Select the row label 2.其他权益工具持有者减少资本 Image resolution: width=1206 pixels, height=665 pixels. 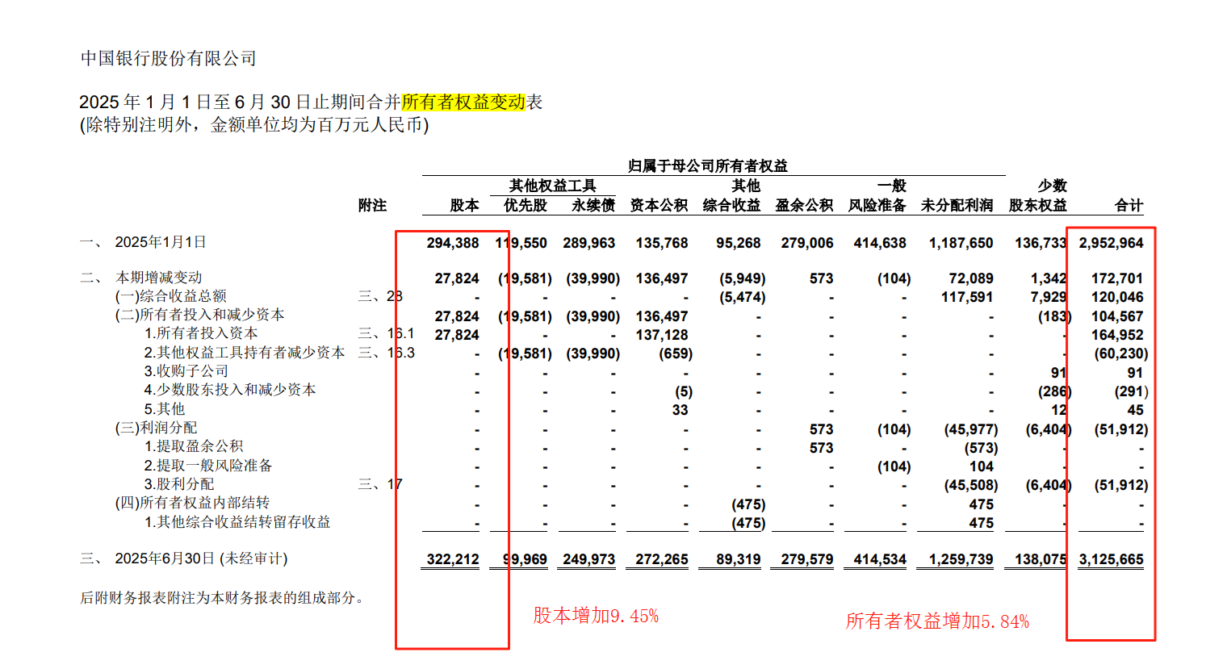(245, 353)
